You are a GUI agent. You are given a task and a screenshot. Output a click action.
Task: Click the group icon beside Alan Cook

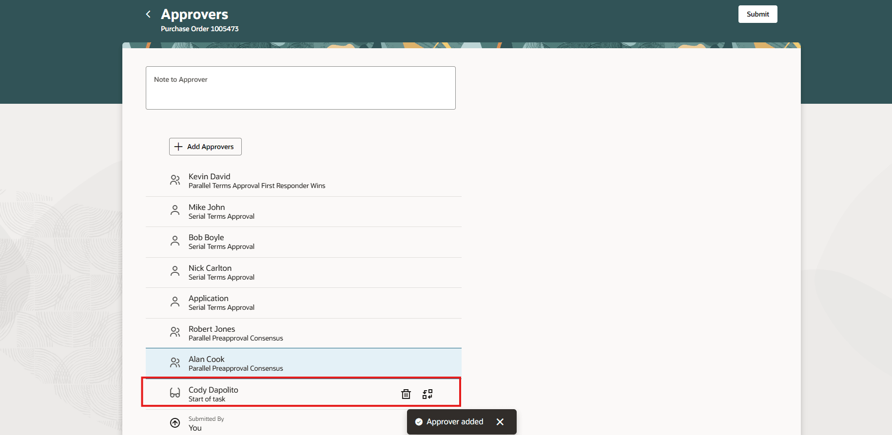tap(175, 363)
